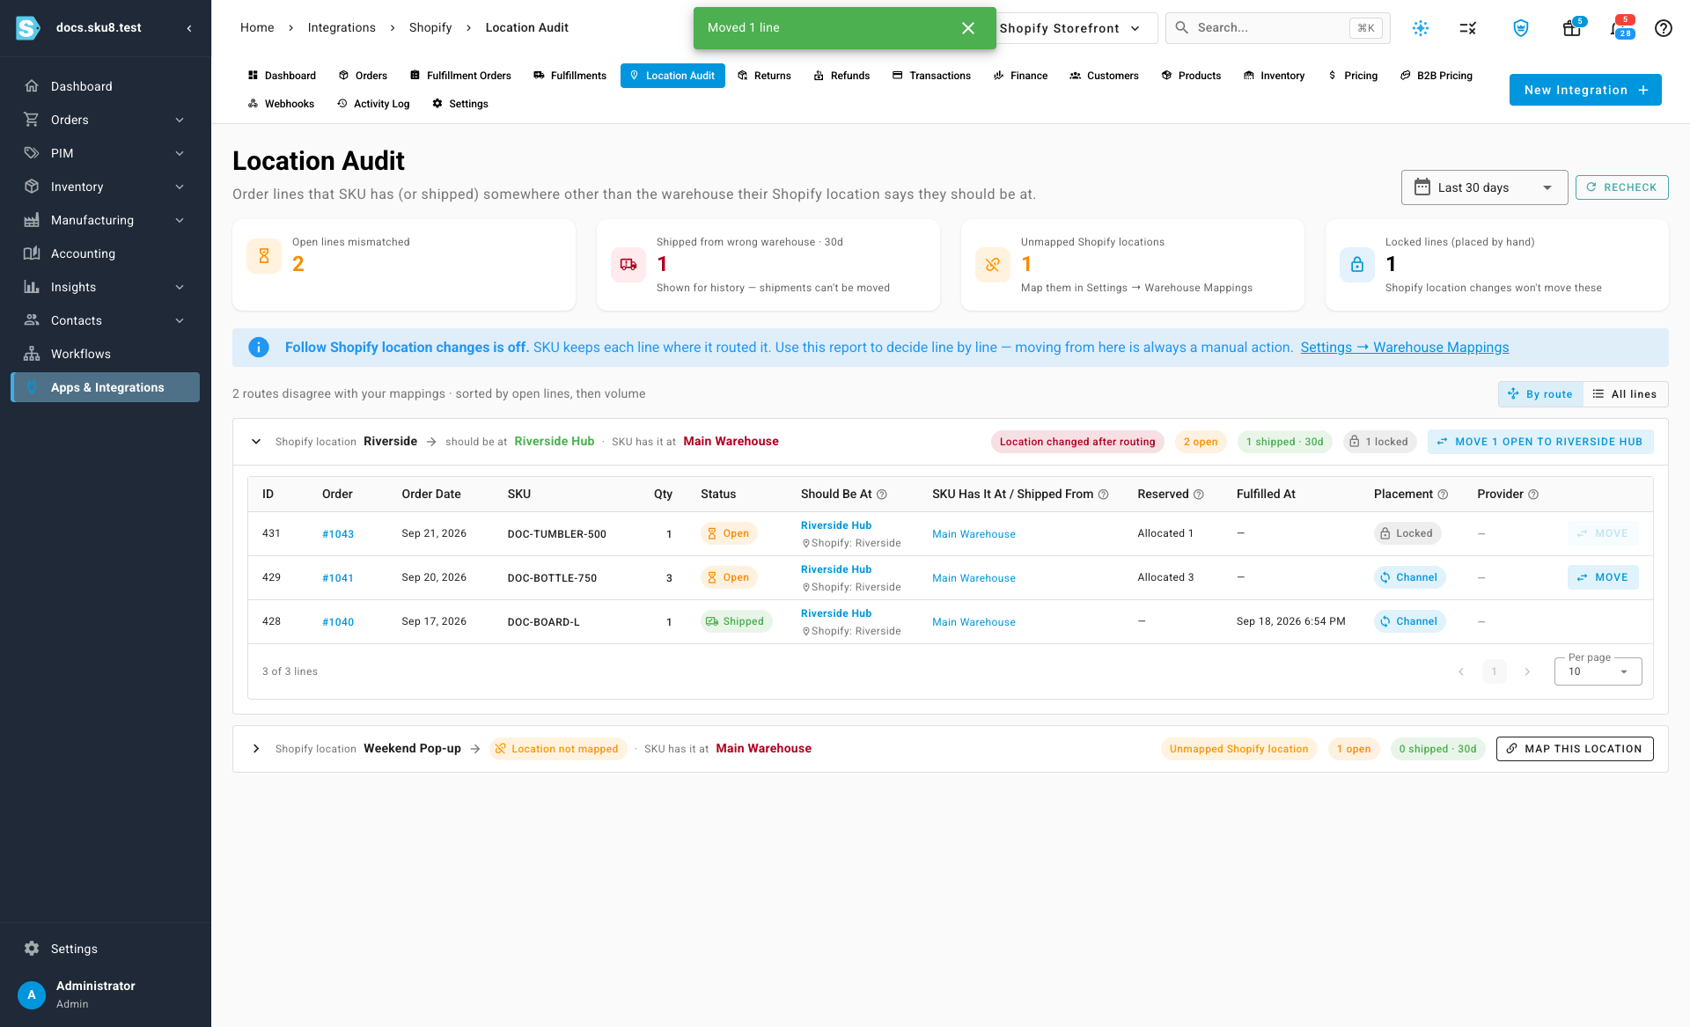The height and width of the screenshot is (1027, 1690).
Task: Click MOVE 1 OPEN TO RIVERSIDE HUB
Action: pyautogui.click(x=1539, y=442)
